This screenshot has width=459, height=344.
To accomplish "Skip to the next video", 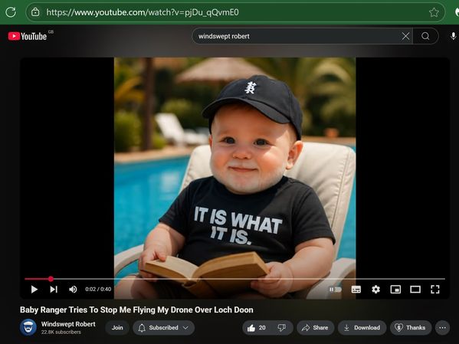I will pos(54,290).
